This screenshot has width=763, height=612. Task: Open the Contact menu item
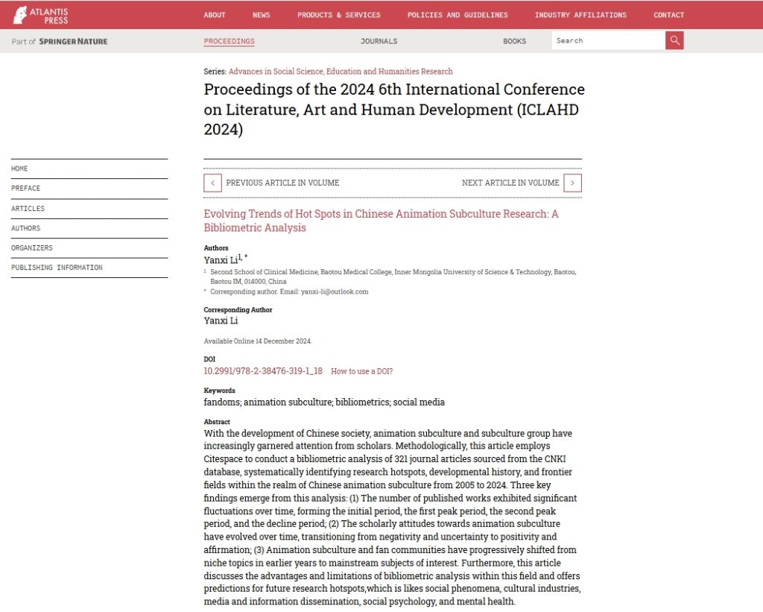[x=668, y=15]
